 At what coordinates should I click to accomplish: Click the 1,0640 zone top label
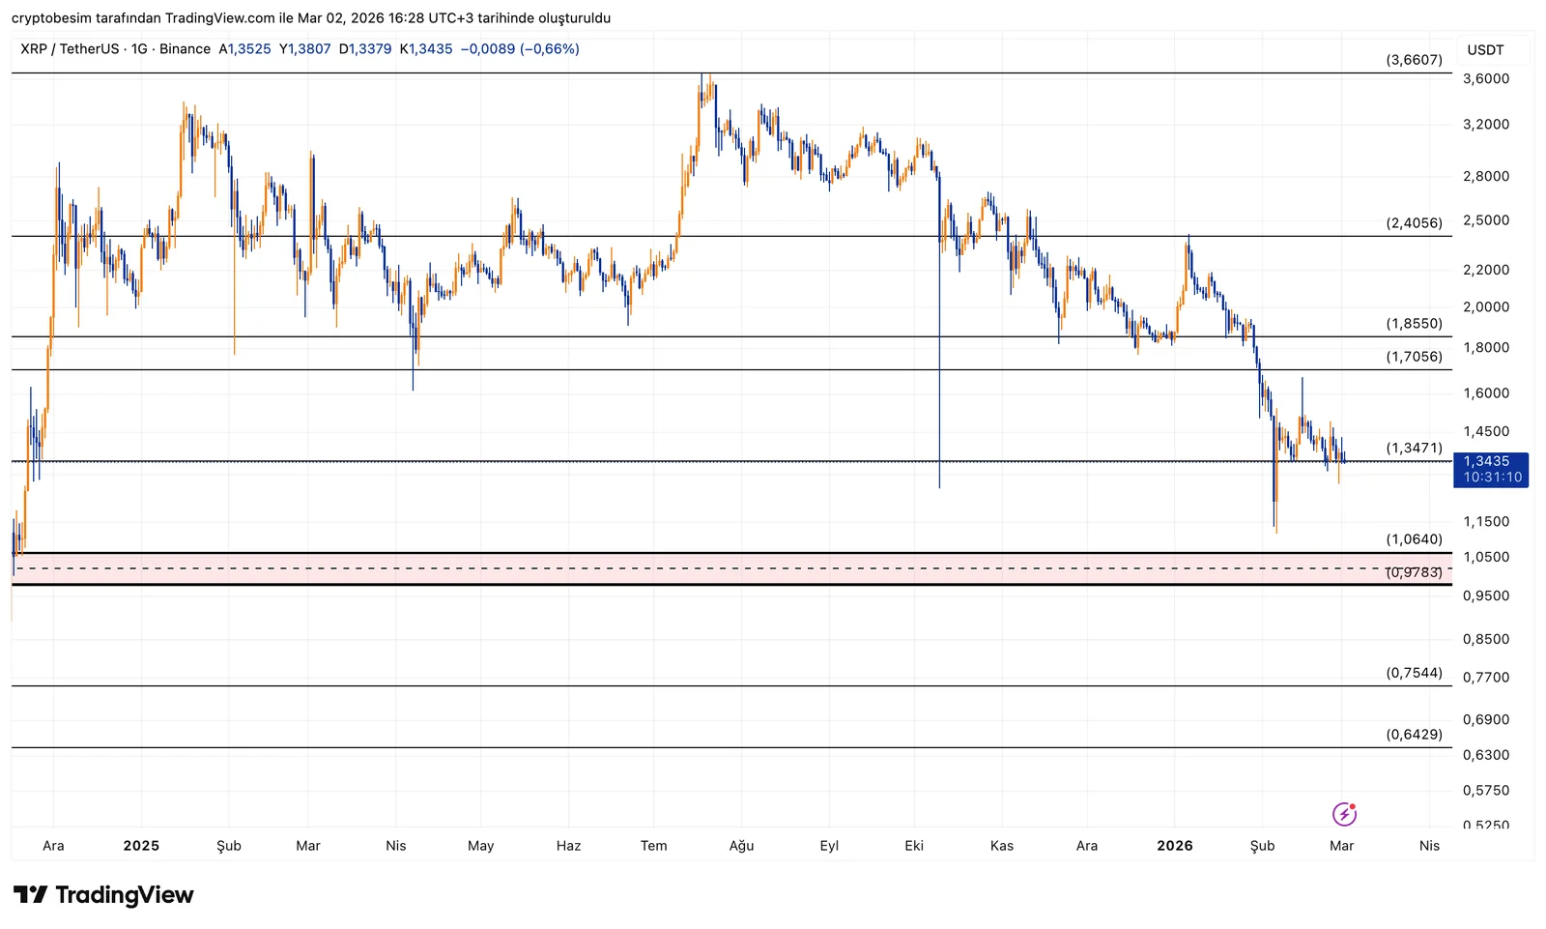click(x=1414, y=539)
